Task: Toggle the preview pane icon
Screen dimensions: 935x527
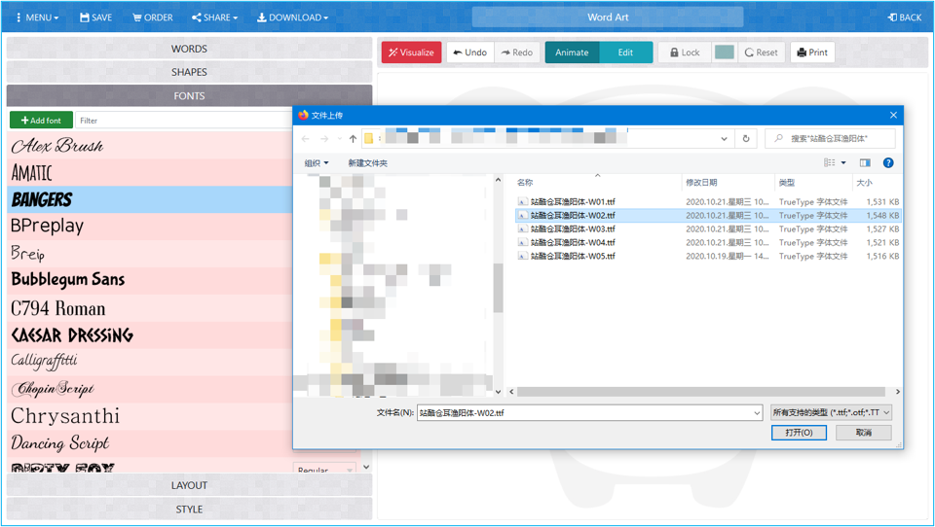Action: (865, 162)
